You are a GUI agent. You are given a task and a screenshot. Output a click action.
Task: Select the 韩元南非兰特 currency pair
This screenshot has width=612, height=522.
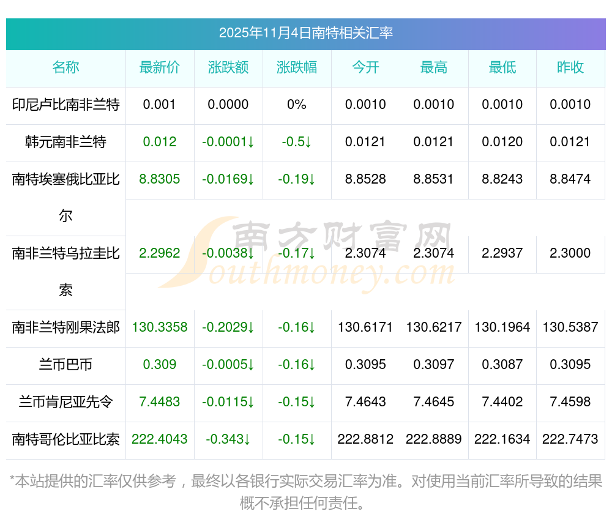coord(65,142)
